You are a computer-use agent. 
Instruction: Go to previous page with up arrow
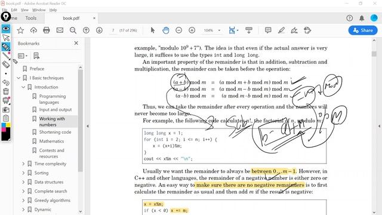86,30
